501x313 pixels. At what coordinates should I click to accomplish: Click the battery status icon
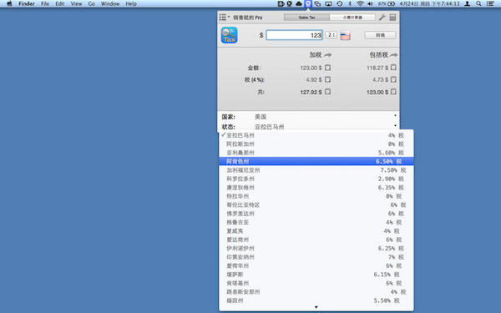pos(391,4)
